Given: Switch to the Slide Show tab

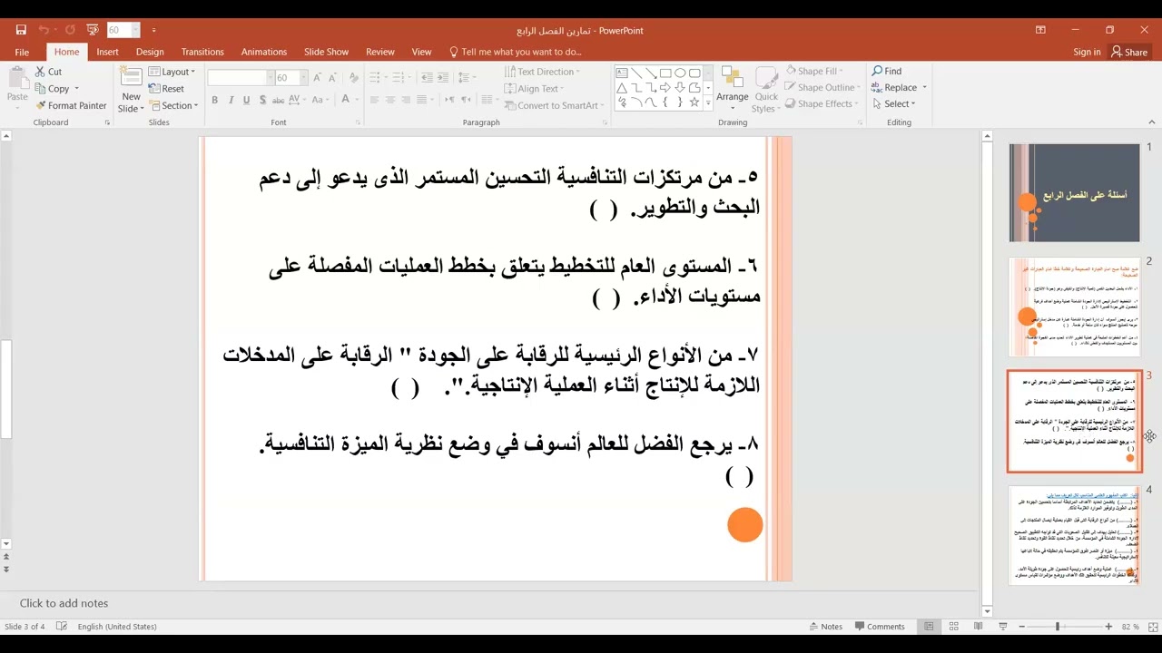Looking at the screenshot, I should coord(326,52).
